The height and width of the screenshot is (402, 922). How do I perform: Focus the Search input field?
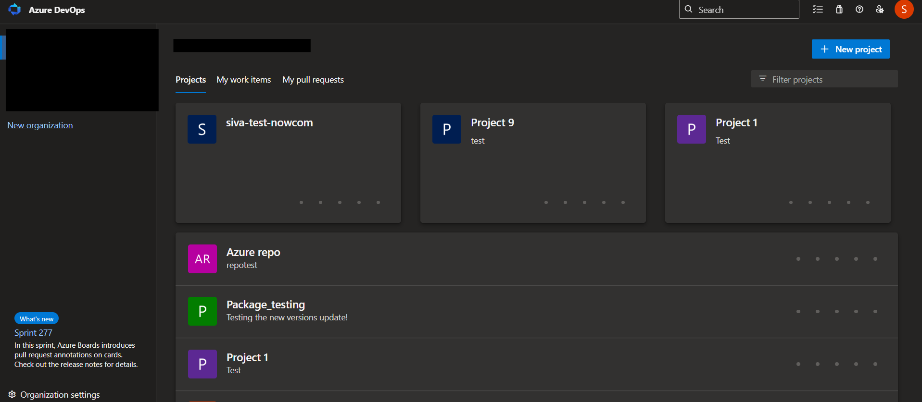click(739, 9)
